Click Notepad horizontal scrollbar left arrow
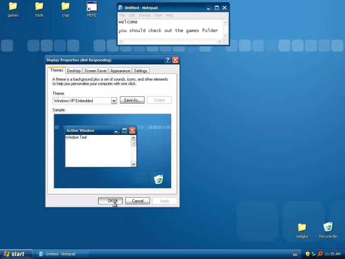Viewport: 345px width, 259px height. point(121,41)
